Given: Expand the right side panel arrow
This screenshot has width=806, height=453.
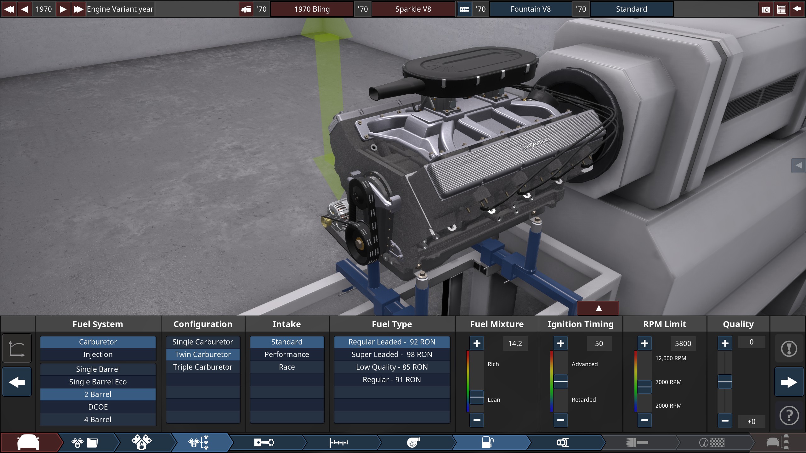Looking at the screenshot, I should pyautogui.click(x=798, y=165).
